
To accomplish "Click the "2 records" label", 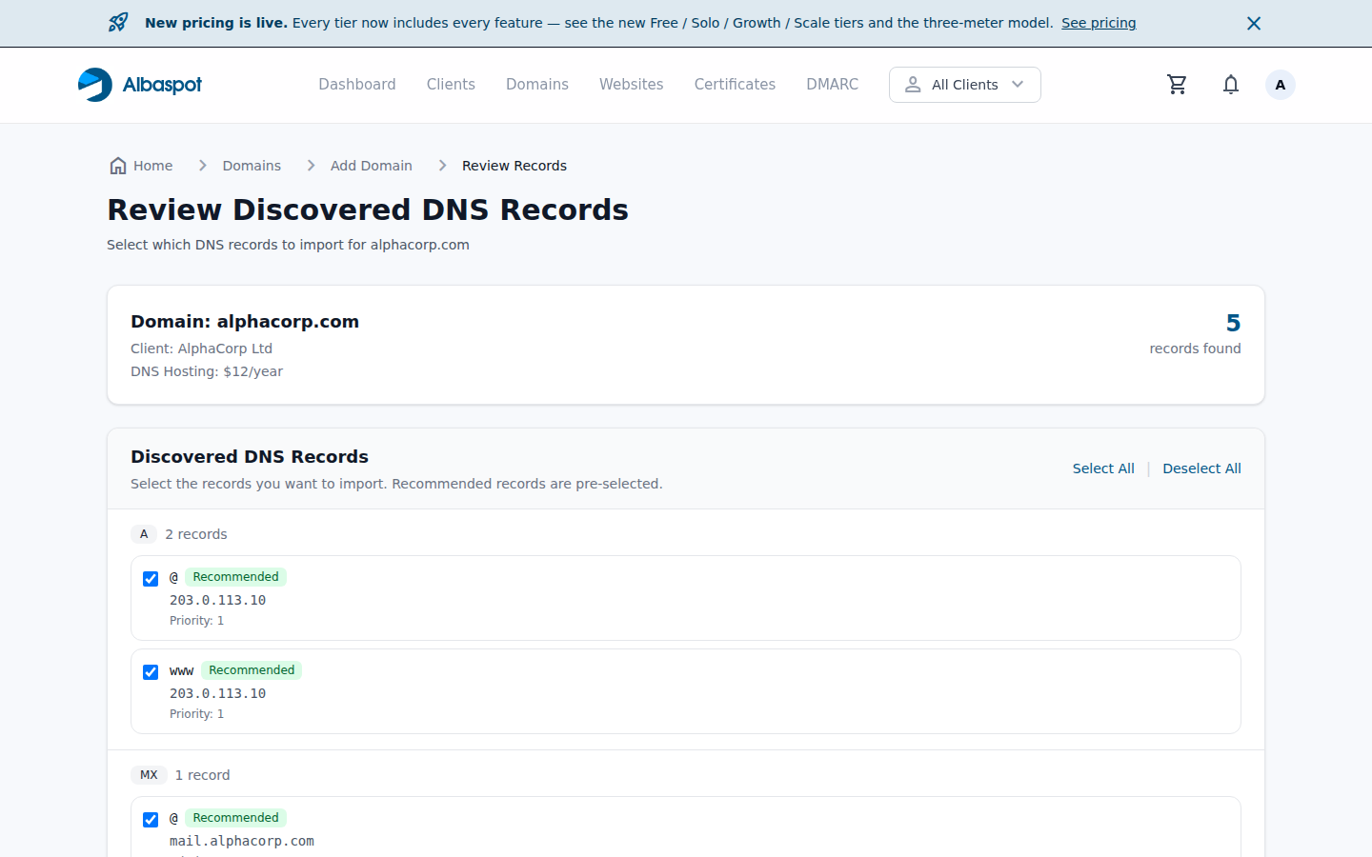I will (x=196, y=534).
